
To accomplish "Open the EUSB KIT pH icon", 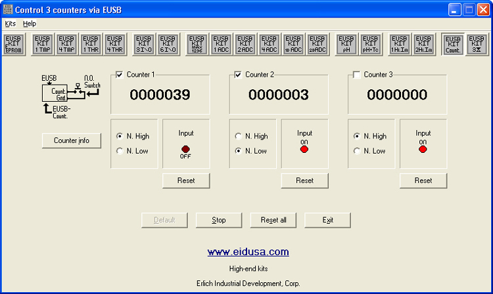I will [346, 44].
